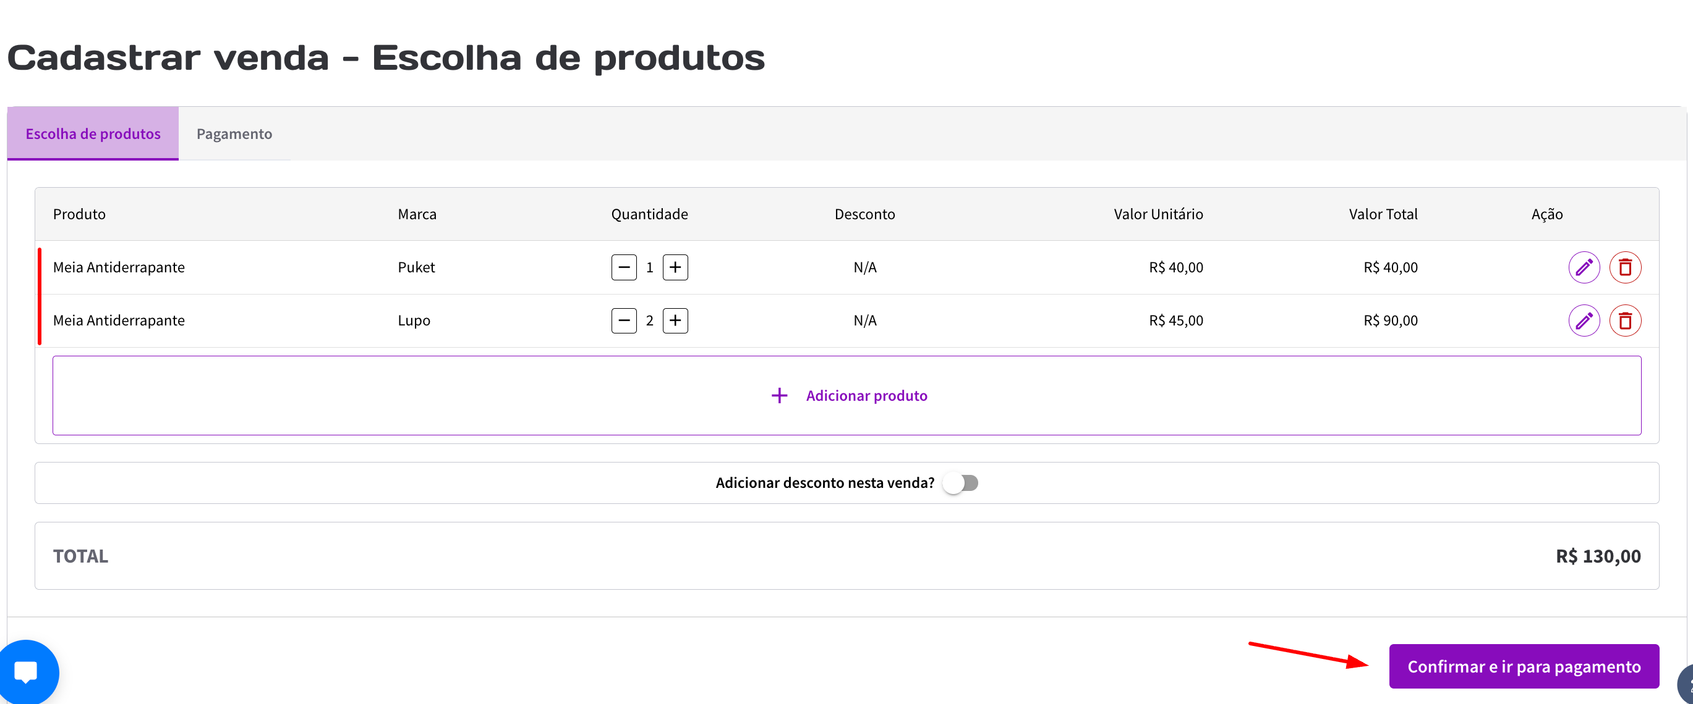Click the Produto column header
Screen dimensions: 1693x704
tap(79, 214)
